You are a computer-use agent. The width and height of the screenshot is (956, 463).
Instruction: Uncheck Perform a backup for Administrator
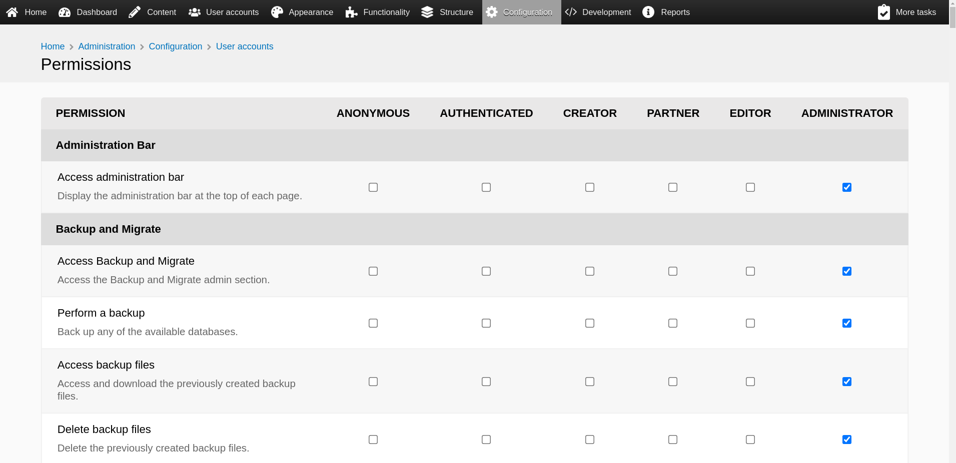pyautogui.click(x=847, y=323)
